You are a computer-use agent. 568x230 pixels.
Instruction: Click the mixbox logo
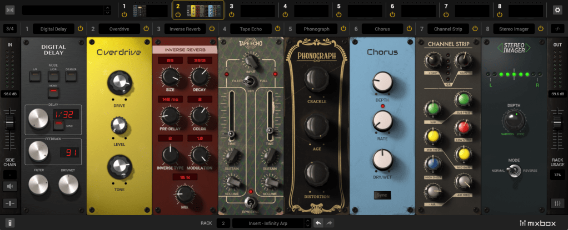[x=540, y=223]
